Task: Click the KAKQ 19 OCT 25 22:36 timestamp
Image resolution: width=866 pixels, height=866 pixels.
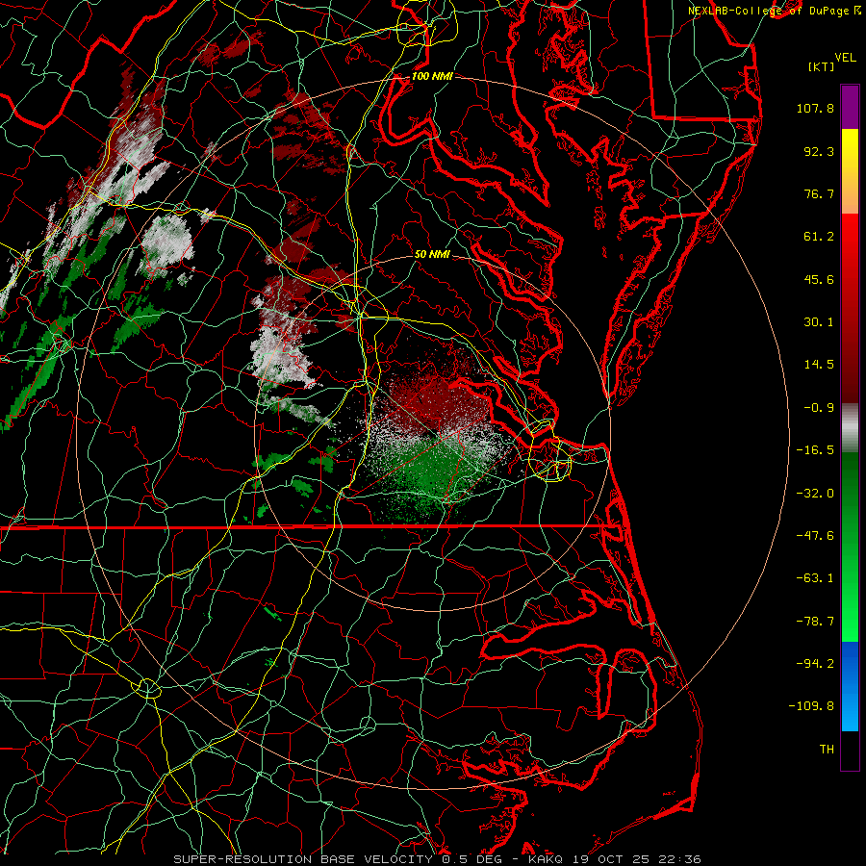Action: click(615, 859)
